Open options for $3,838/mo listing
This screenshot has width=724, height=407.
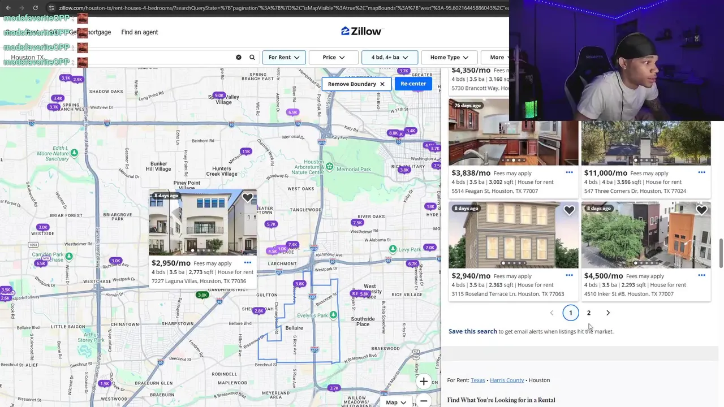[x=569, y=172]
